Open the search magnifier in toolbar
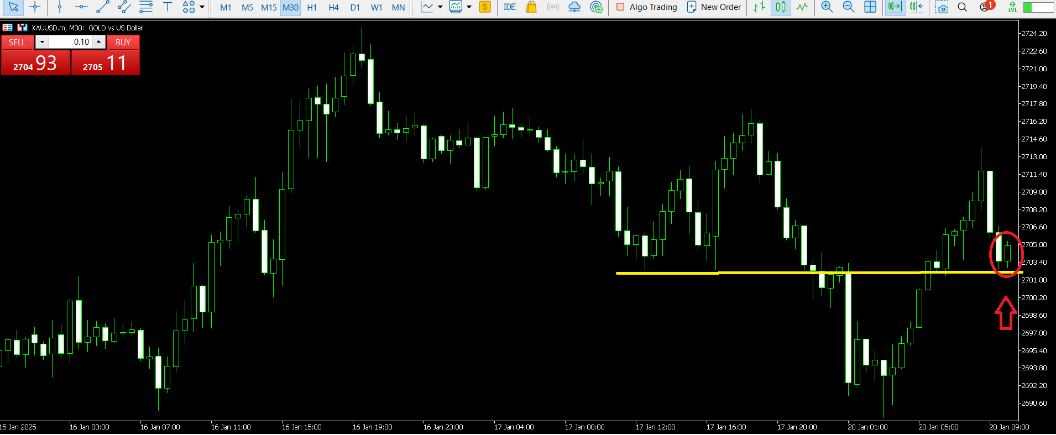 click(962, 7)
